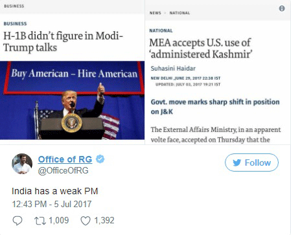Click the Twitter bird icon in Follow button
Image resolution: width=291 pixels, height=235 pixels.
[237, 162]
